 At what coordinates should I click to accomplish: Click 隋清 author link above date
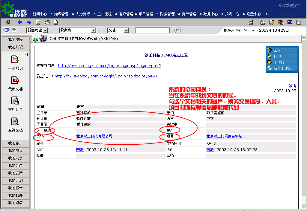pos(292,86)
